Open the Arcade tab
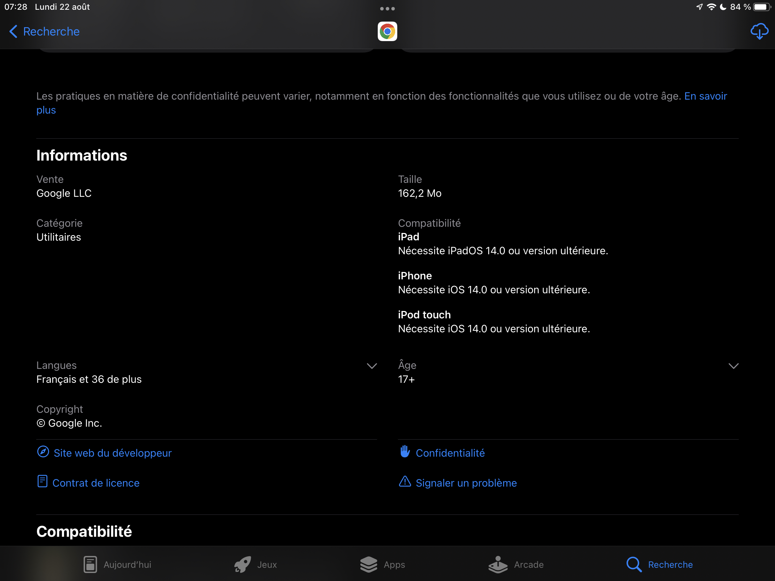 coord(516,565)
